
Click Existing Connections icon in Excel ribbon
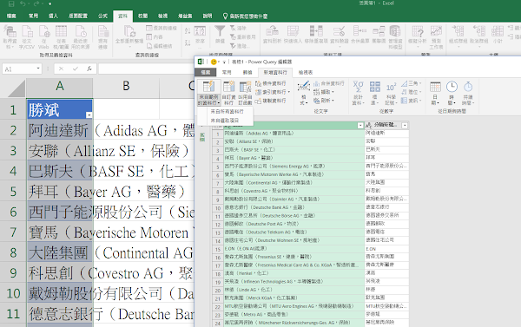[x=103, y=32]
